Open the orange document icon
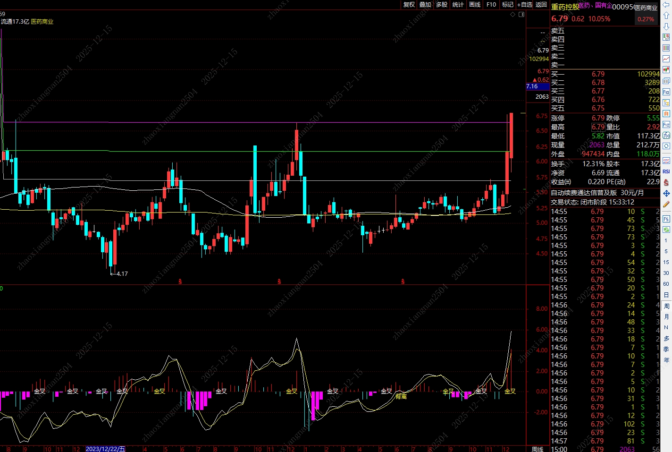Image resolution: width=672 pixels, height=452 pixels. (666, 113)
